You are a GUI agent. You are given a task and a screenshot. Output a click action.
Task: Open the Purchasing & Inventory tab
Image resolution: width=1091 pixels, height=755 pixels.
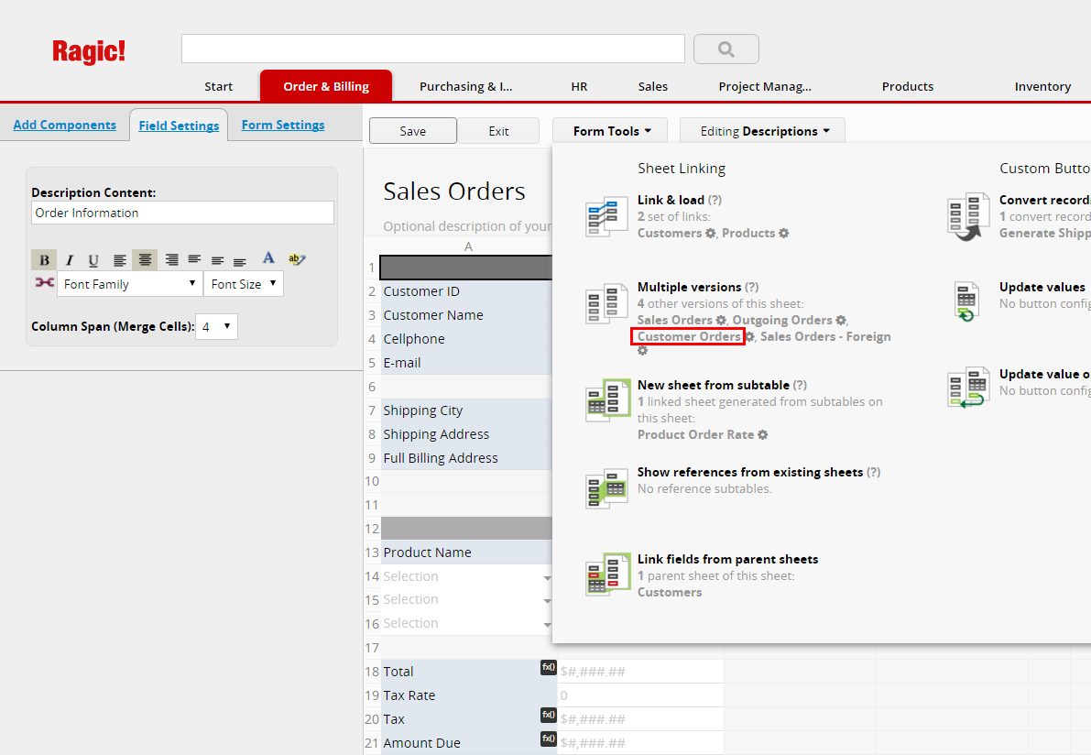(x=465, y=86)
